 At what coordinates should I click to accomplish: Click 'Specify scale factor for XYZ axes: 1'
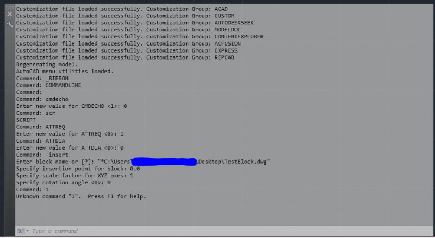[74, 176]
